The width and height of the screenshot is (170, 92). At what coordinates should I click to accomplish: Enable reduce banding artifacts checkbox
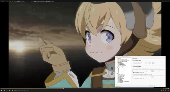(x=133, y=61)
